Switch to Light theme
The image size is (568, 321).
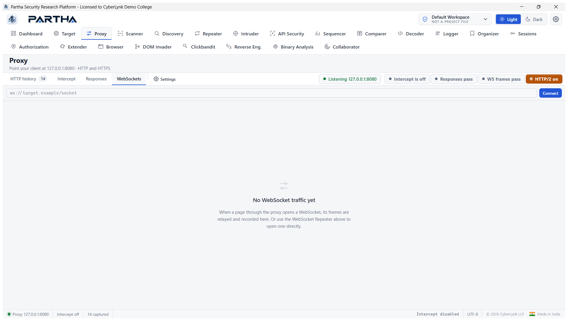(508, 19)
